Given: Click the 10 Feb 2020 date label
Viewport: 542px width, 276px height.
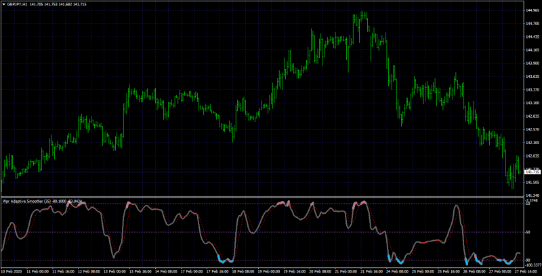Looking at the screenshot, I should point(11,272).
